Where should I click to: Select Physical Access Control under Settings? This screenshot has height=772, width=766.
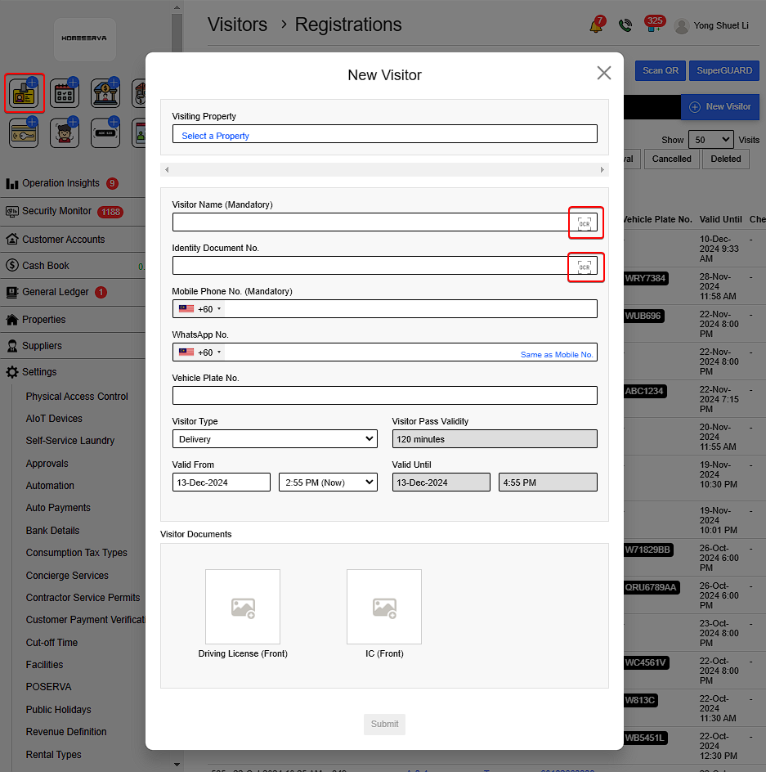pyautogui.click(x=77, y=397)
